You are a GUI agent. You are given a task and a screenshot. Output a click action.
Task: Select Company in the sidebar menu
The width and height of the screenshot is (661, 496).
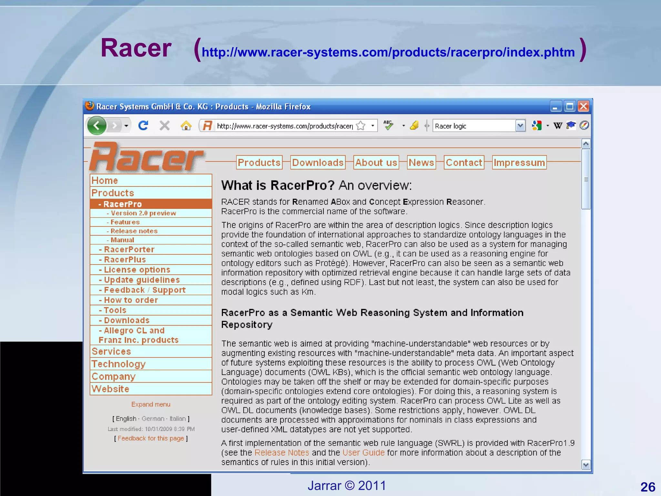[151, 377]
